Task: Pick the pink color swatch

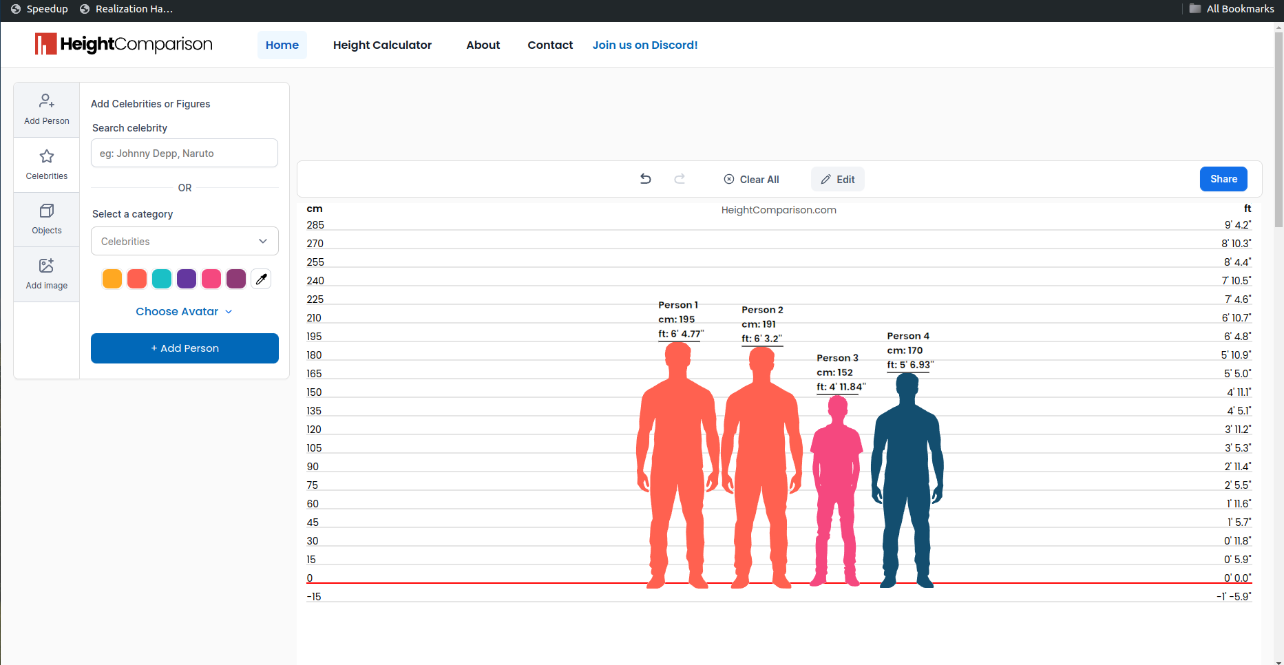Action: [211, 279]
